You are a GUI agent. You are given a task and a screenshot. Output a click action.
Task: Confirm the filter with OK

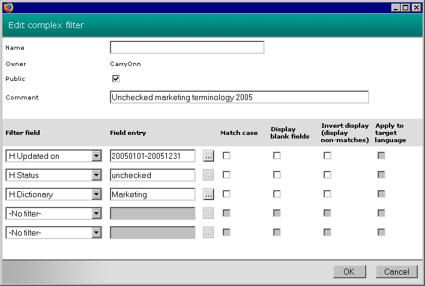point(349,272)
